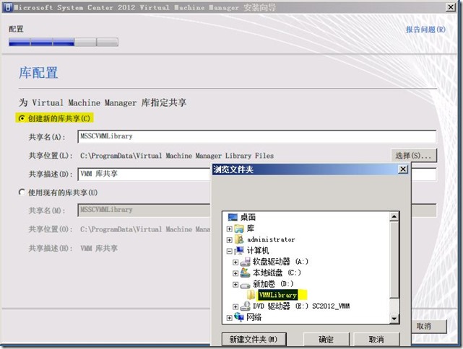The image size is (463, 349).
Task: Expand the administrator node
Action: [x=230, y=240]
